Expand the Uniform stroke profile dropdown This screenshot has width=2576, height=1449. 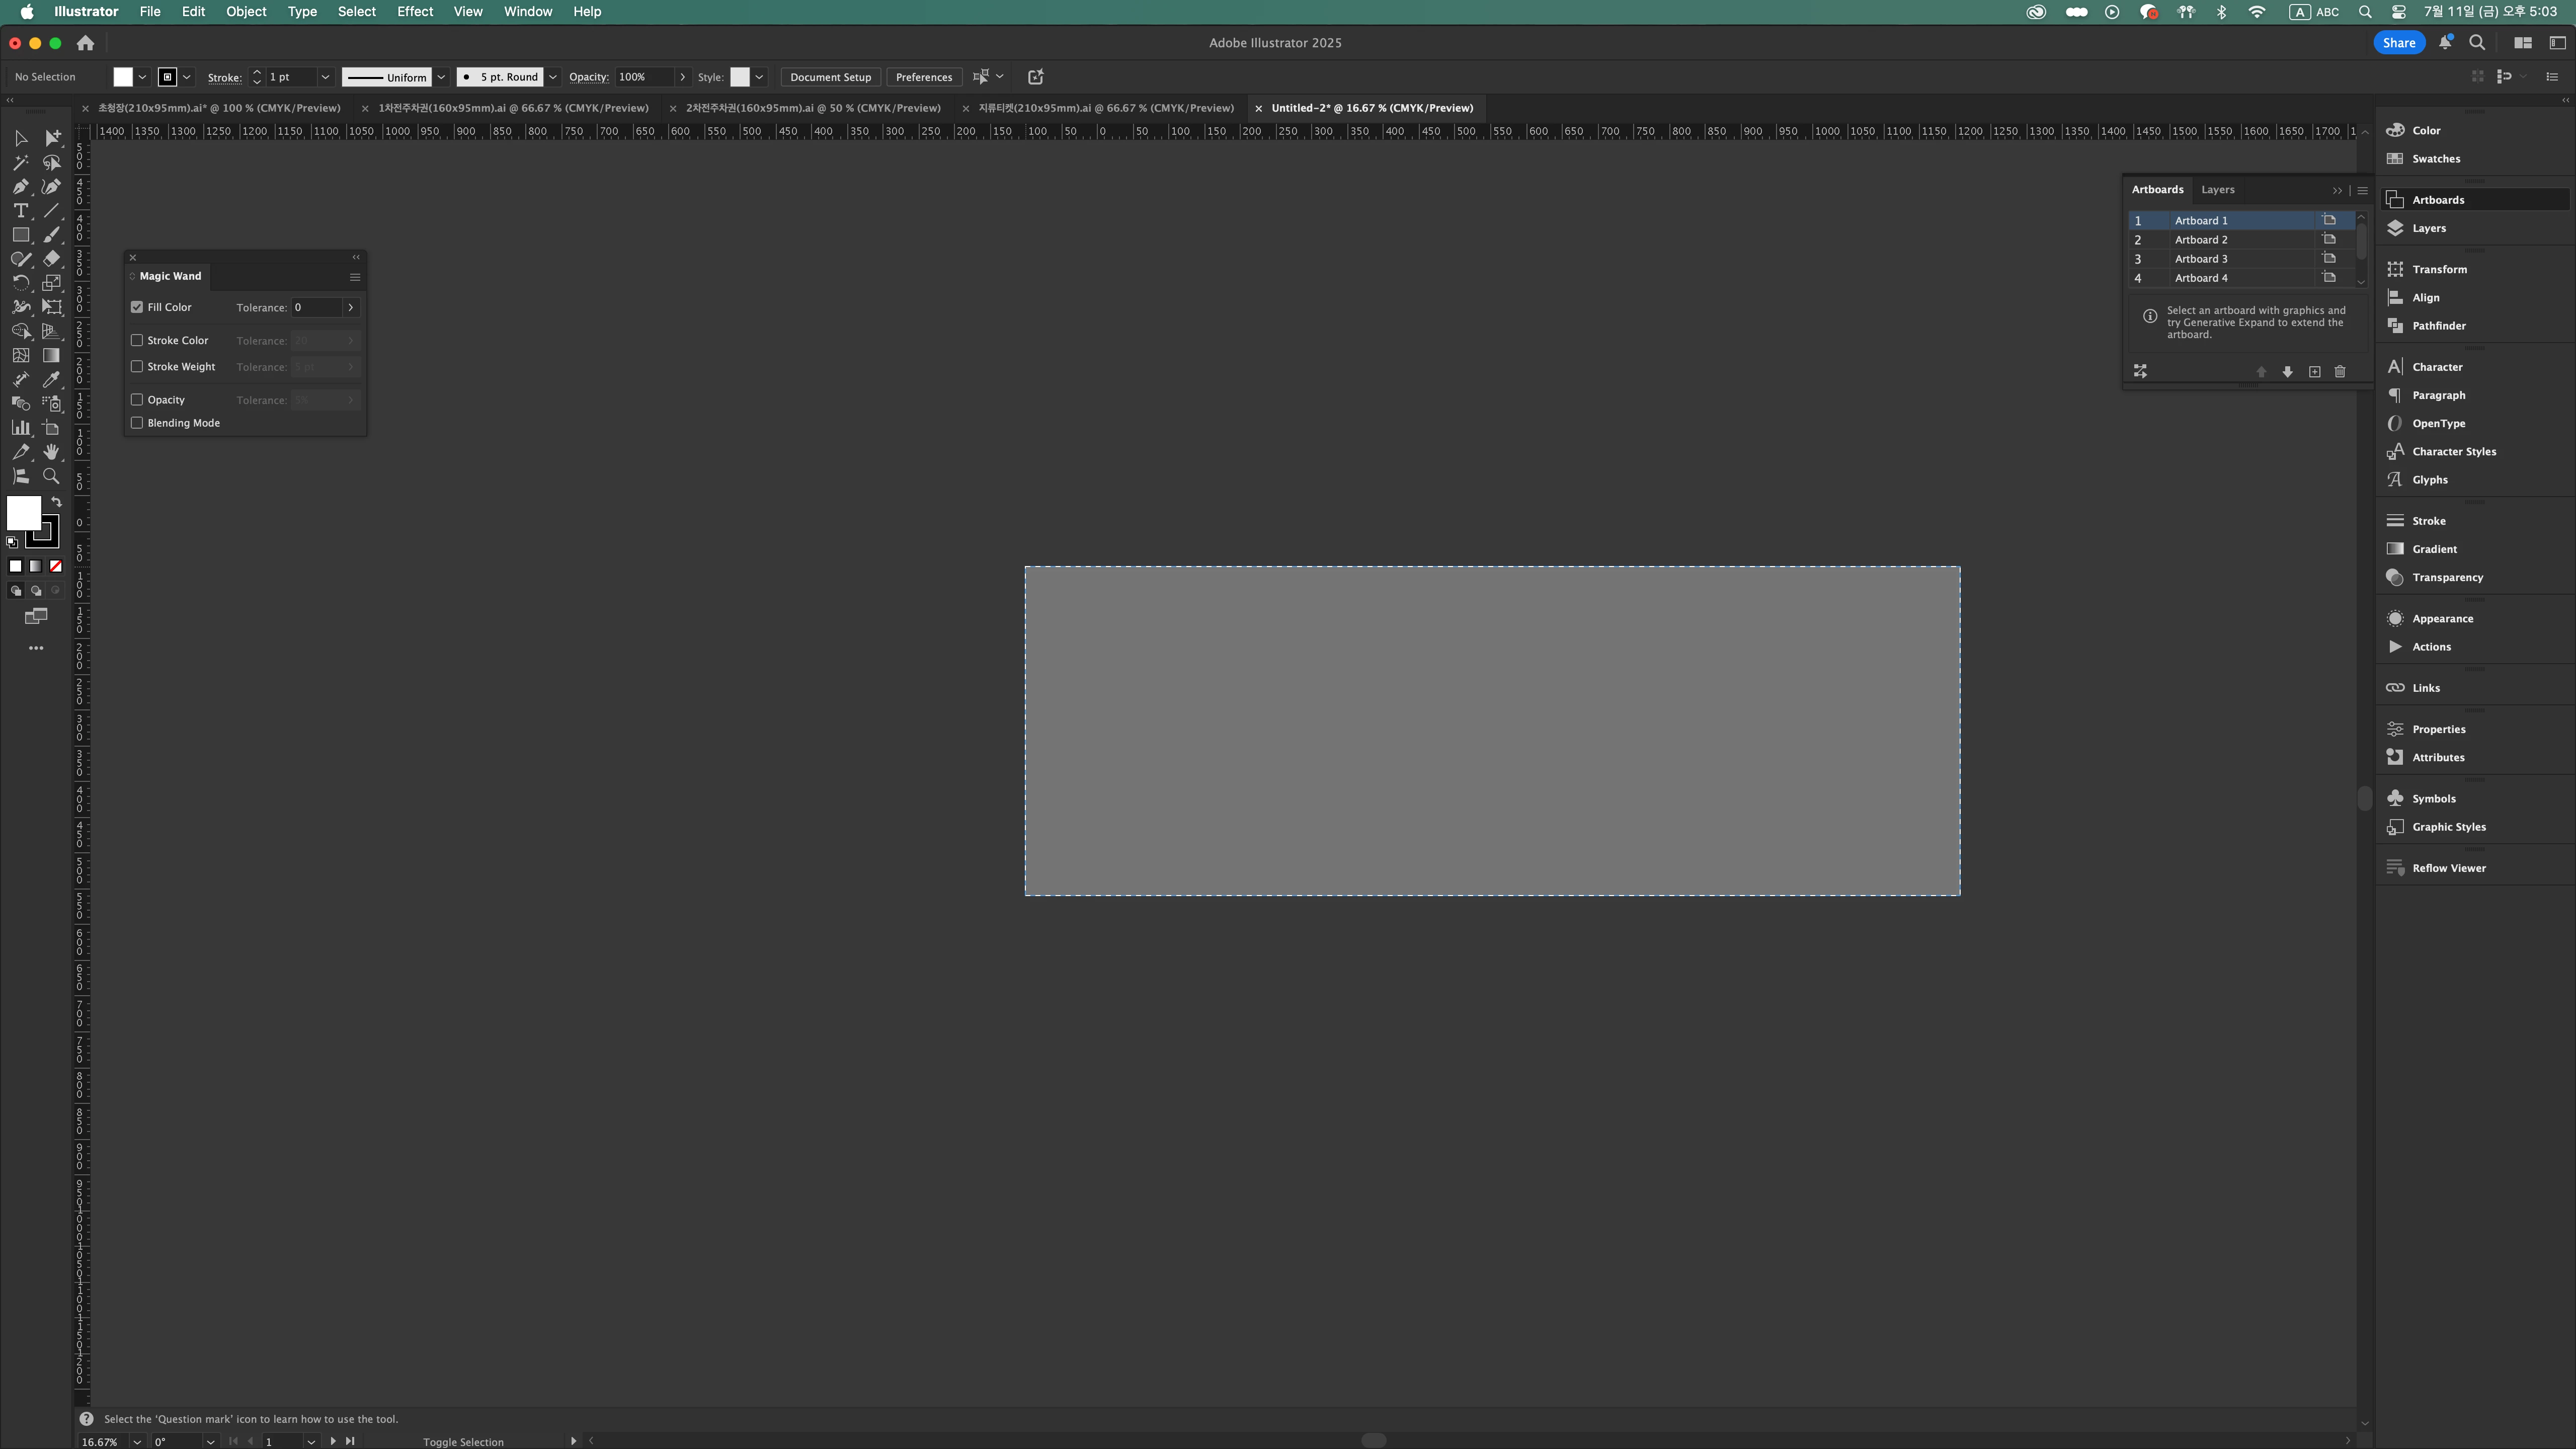[x=441, y=77]
